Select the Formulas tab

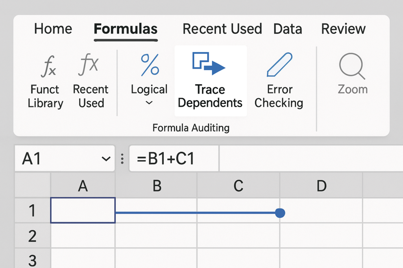click(x=126, y=29)
